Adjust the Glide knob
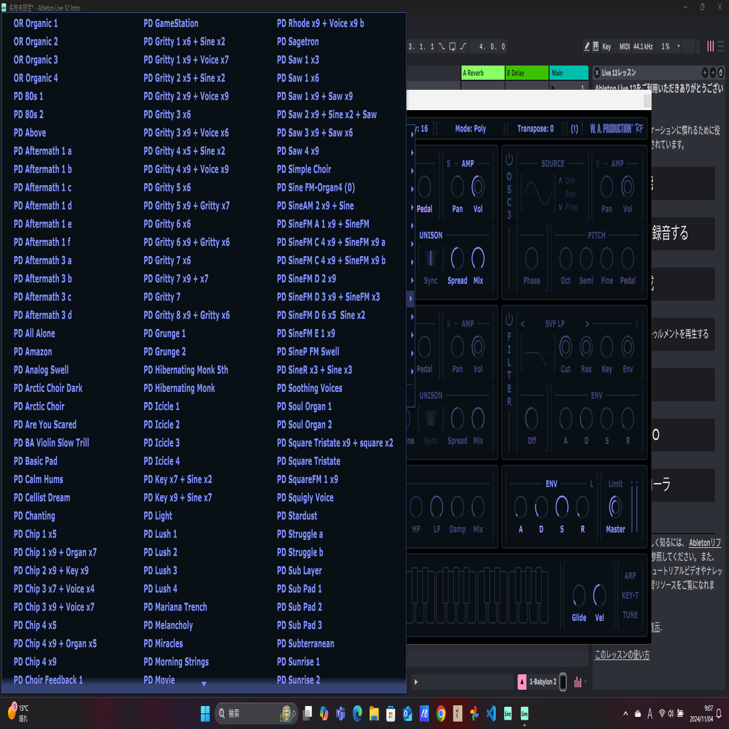Image resolution: width=729 pixels, height=729 pixels. pyautogui.click(x=579, y=596)
